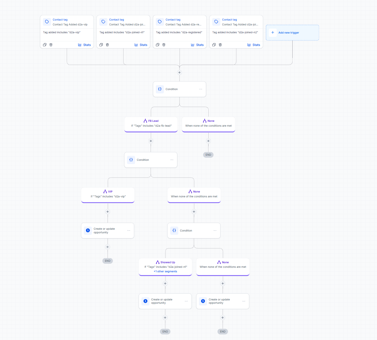Add a step under None beside Showed Up
The height and width of the screenshot is (340, 377).
[223, 283]
